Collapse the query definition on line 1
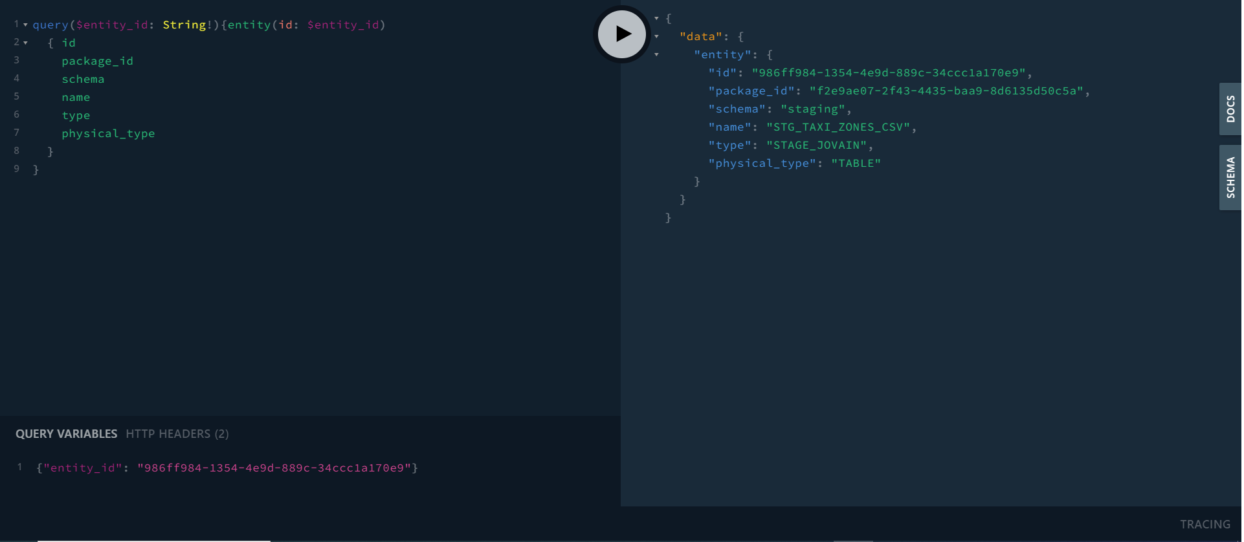This screenshot has height=542, width=1244. pyautogui.click(x=25, y=25)
